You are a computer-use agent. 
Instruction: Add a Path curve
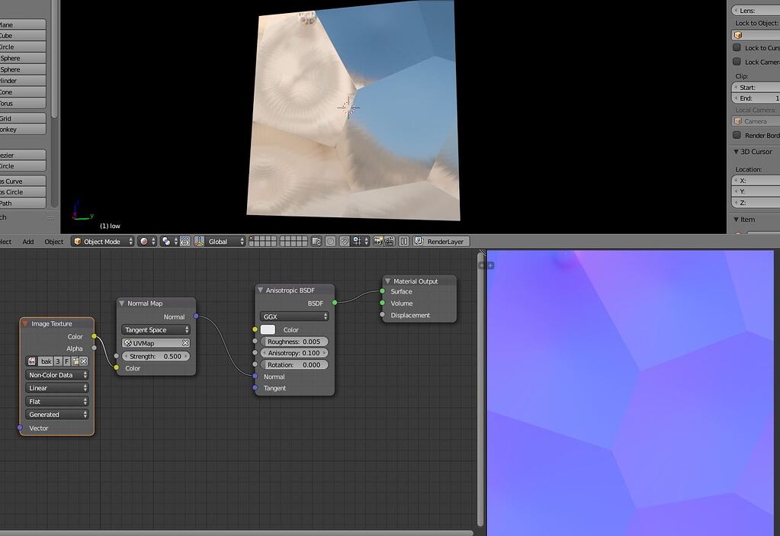point(23,204)
